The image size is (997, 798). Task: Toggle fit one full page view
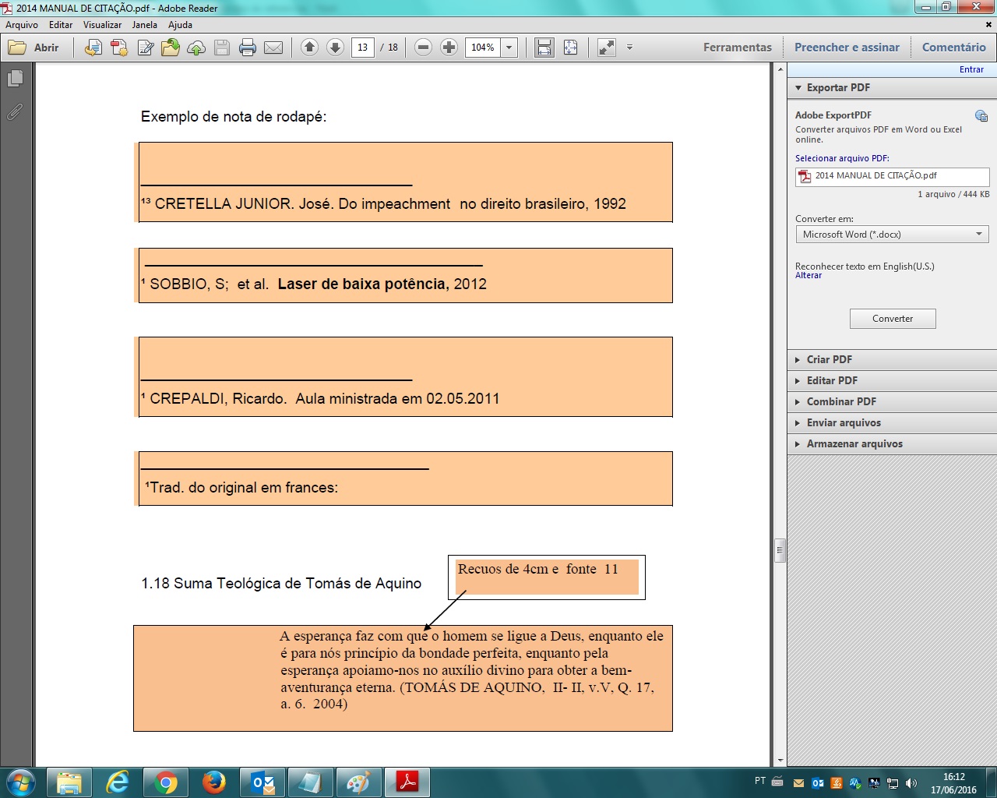click(x=571, y=48)
